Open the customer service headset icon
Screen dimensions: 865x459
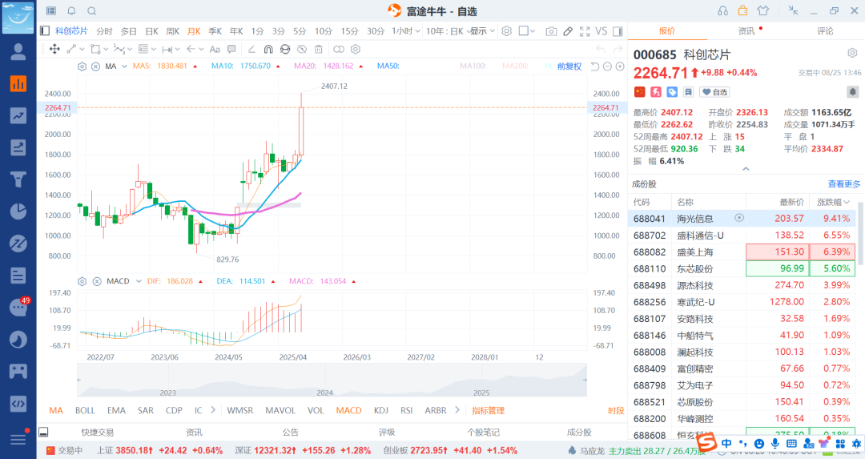(722, 10)
